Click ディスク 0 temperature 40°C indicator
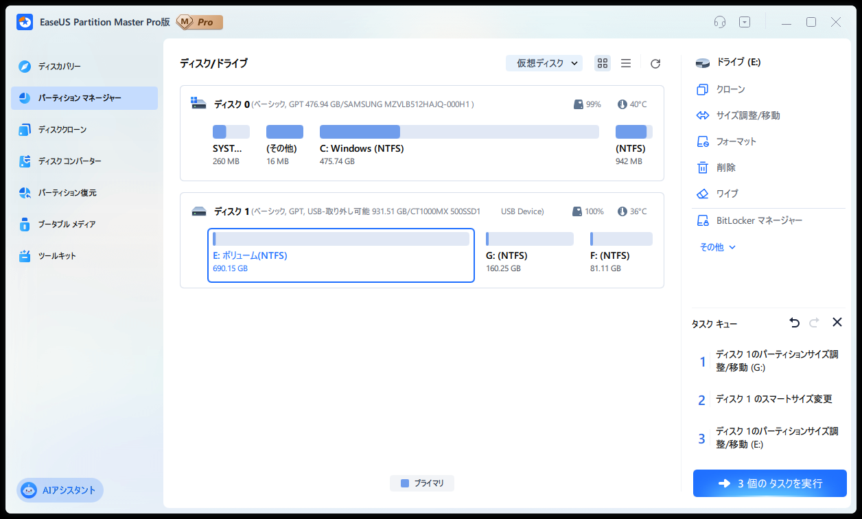Image resolution: width=862 pixels, height=519 pixels. pos(632,104)
